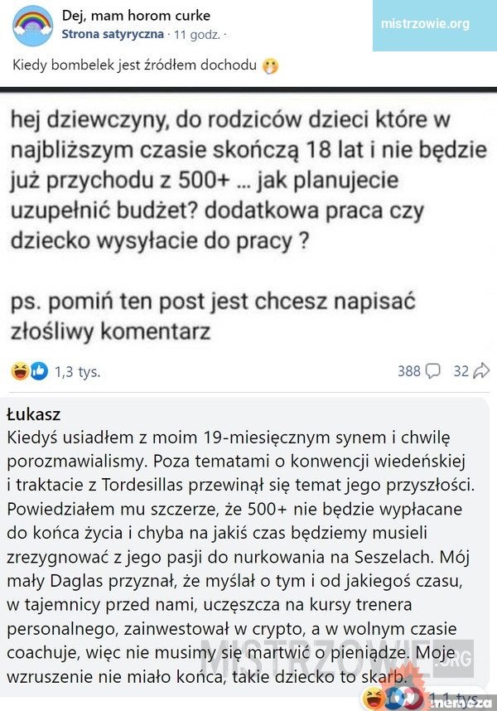The image size is (497, 711).
Task: Click the "Kiedy bombelek" caption text
Action: coord(133,65)
